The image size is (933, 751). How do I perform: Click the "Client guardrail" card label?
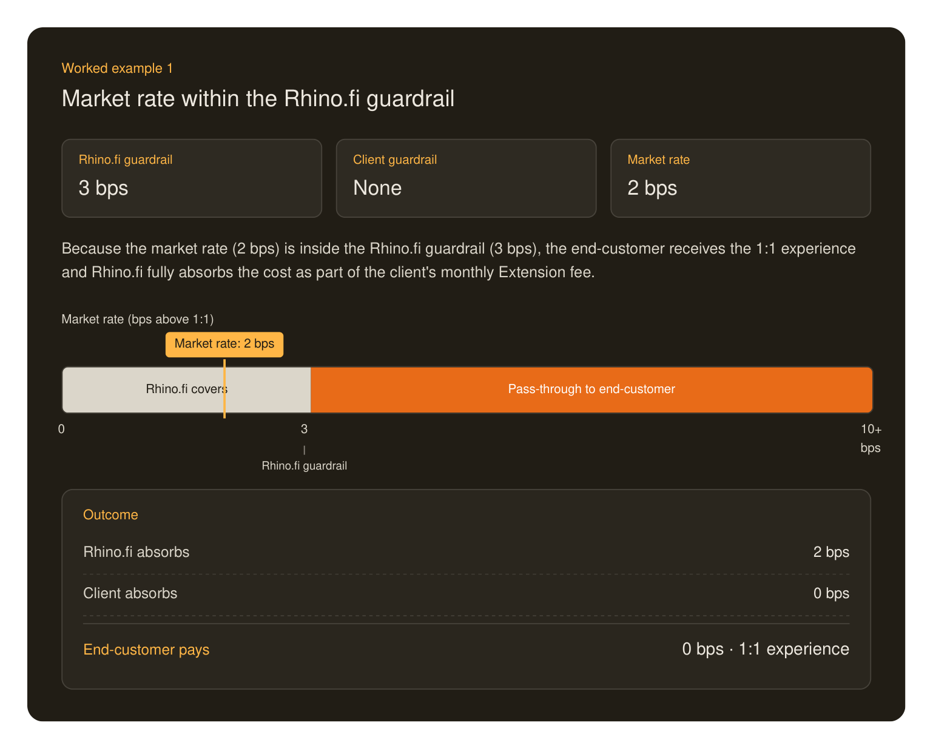395,160
